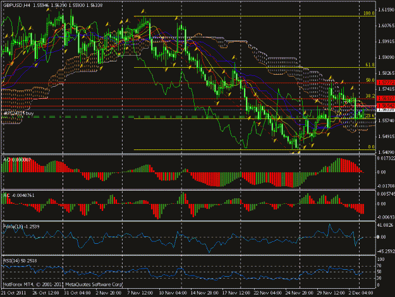Click the 29 Nov 12:00 date label

pos(331,293)
